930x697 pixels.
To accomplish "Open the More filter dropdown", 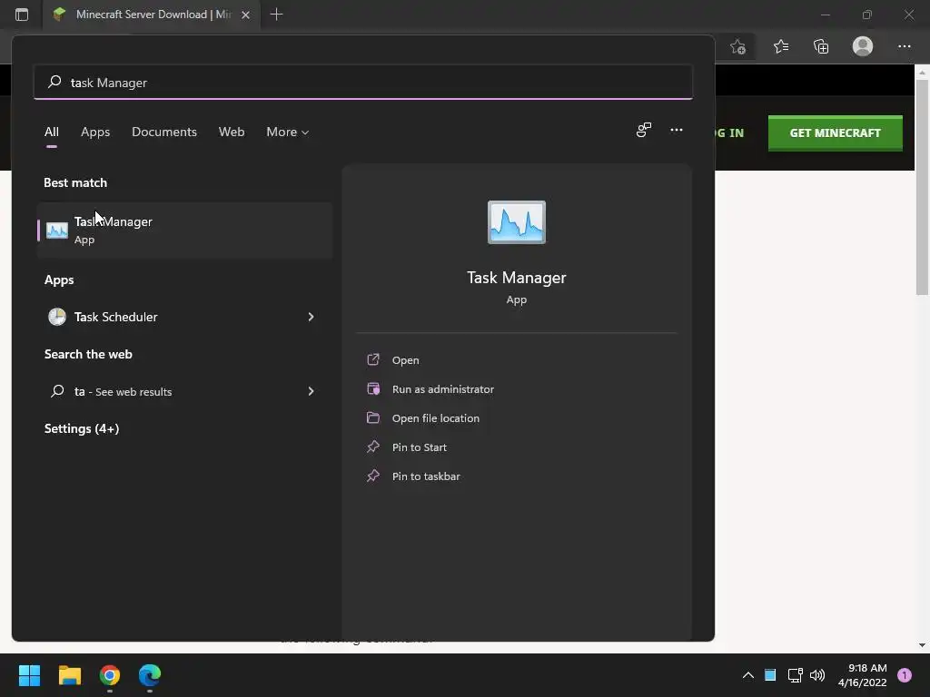I will point(288,133).
